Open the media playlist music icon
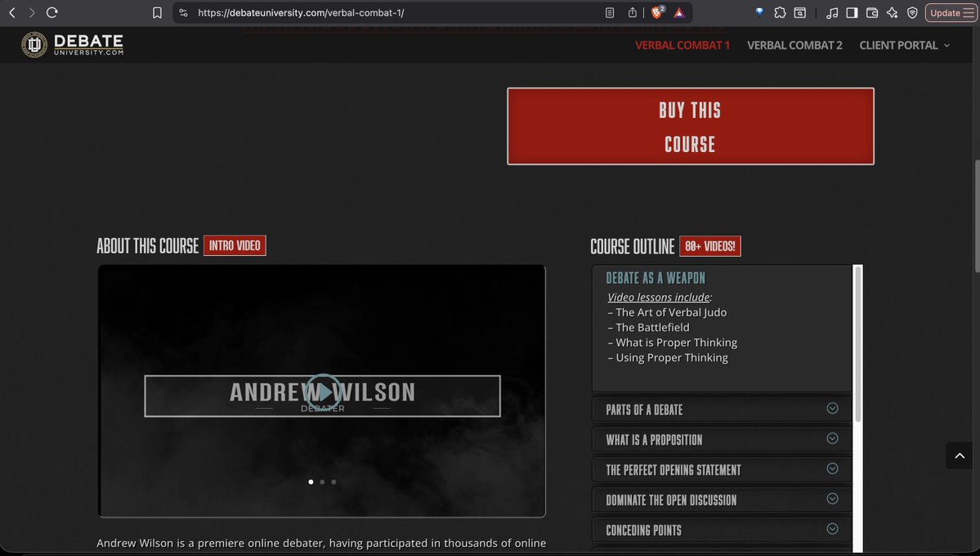 click(832, 12)
